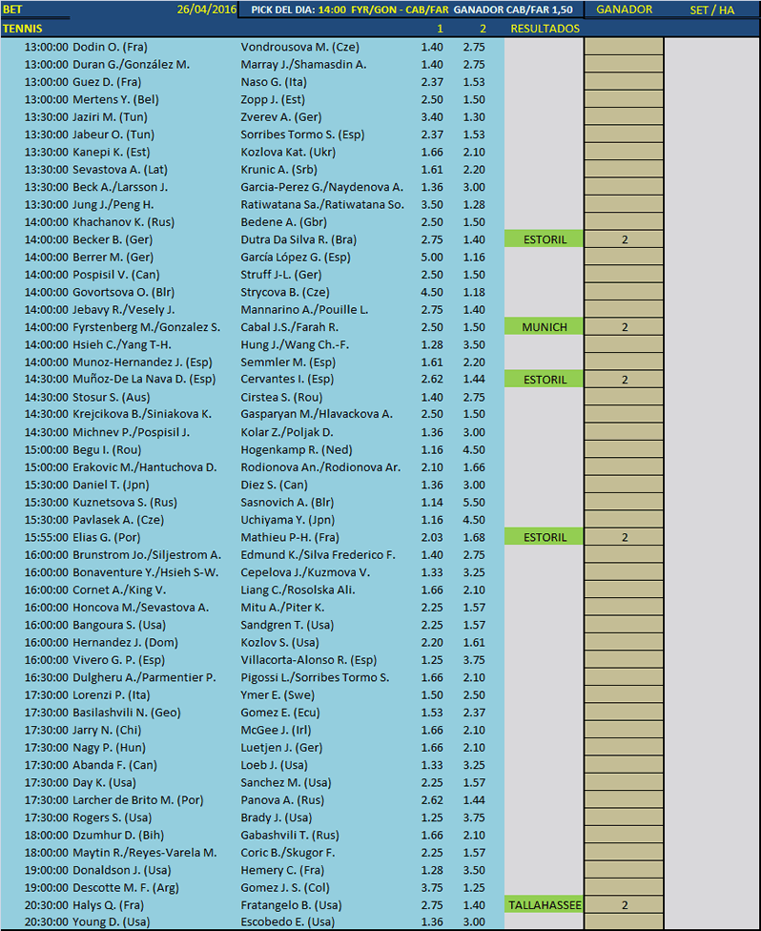Image resolution: width=761 pixels, height=931 pixels.
Task: Click ESTORIL cell in Elias G. row
Action: pyautogui.click(x=545, y=537)
